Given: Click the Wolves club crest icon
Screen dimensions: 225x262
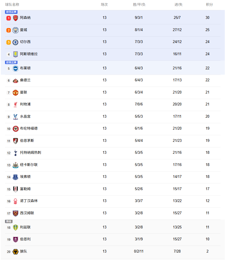Looking at the screenshot, I should 16,251.
